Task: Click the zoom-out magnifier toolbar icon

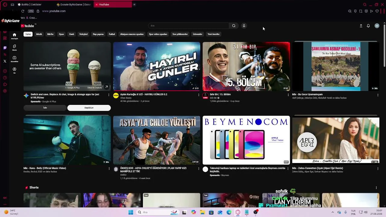Action: (350, 11)
